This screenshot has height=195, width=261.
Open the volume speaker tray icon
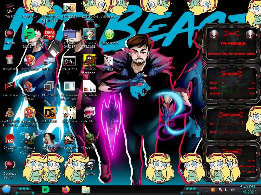pyautogui.click(x=233, y=189)
